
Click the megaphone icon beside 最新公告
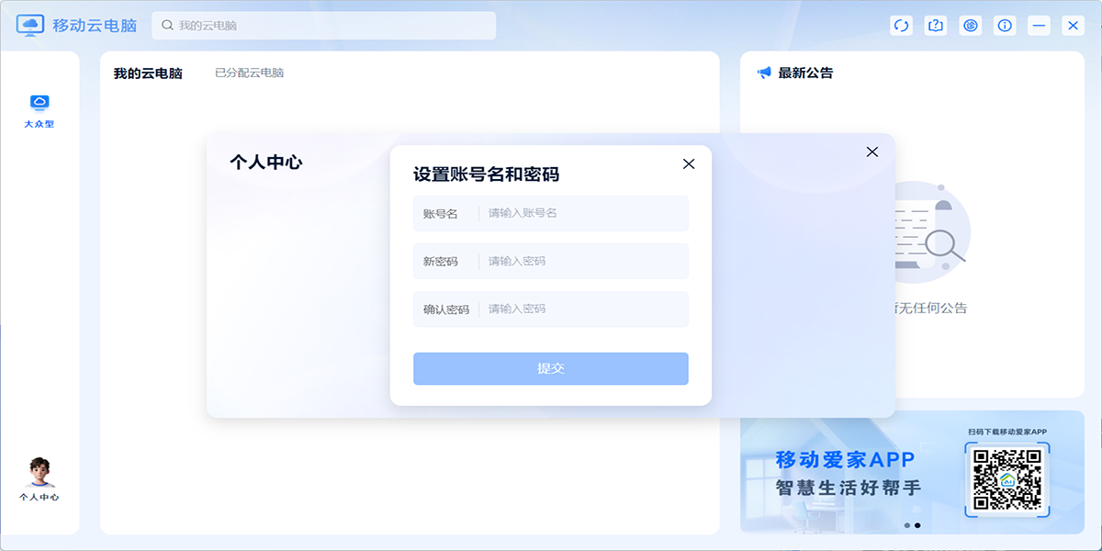click(x=764, y=73)
